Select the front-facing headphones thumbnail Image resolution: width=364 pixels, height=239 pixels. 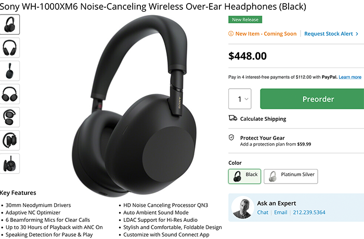[x=9, y=48]
